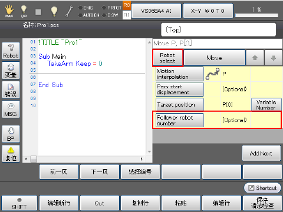Viewport: 283px width, 212px height.
Task: Click the X-Y W0 T0 coordinate button
Action: [208, 11]
